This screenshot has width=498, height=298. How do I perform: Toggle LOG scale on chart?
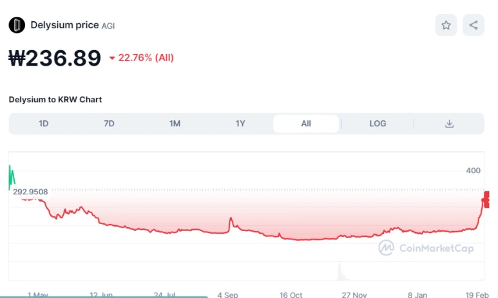tap(378, 124)
